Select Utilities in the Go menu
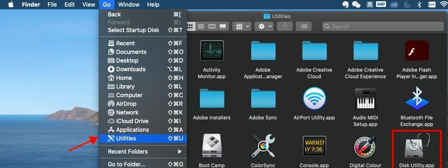448x168 pixels. point(143,138)
